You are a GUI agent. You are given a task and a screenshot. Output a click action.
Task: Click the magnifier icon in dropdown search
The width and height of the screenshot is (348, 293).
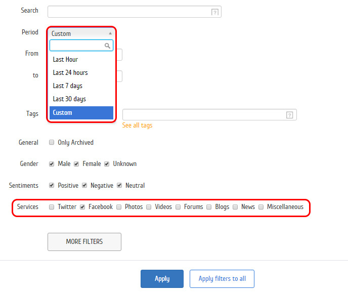pyautogui.click(x=107, y=46)
